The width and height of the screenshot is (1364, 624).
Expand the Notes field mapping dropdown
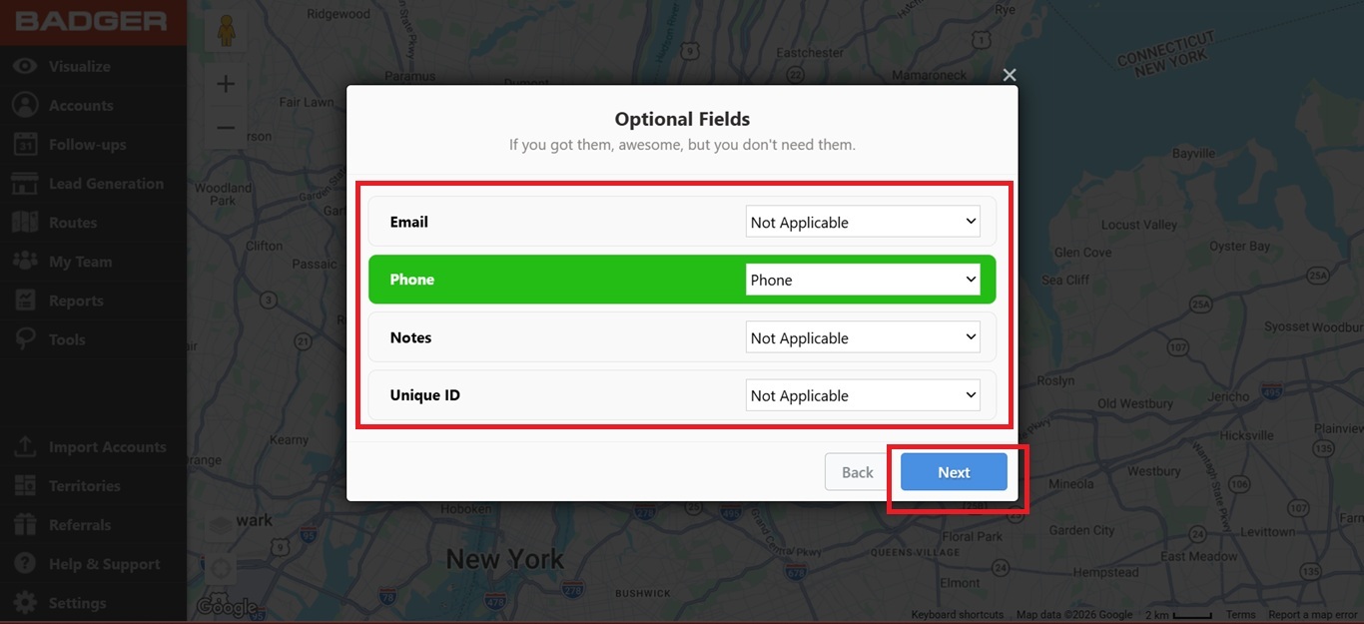[863, 337]
